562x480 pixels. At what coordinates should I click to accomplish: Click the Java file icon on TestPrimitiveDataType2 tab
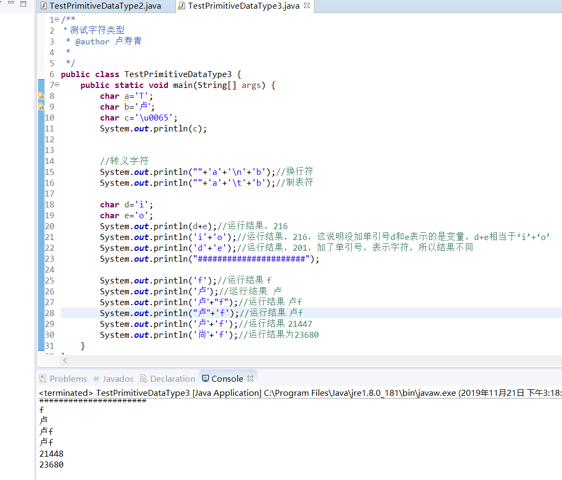pos(44,6)
